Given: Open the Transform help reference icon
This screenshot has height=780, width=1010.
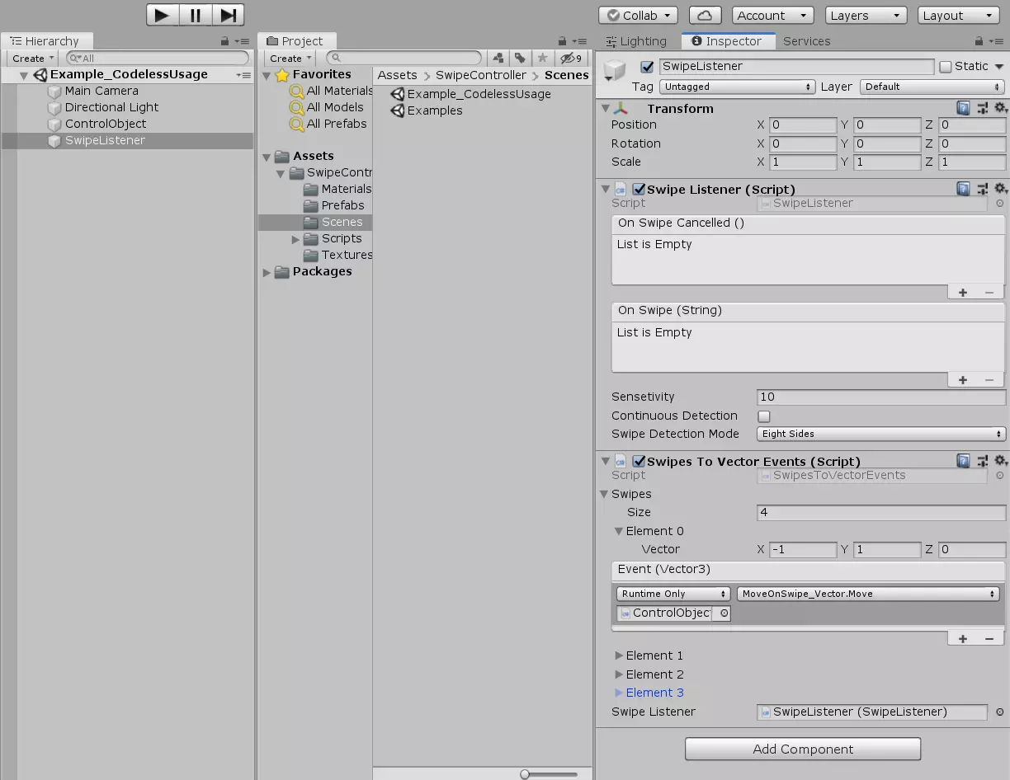Looking at the screenshot, I should coord(963,108).
